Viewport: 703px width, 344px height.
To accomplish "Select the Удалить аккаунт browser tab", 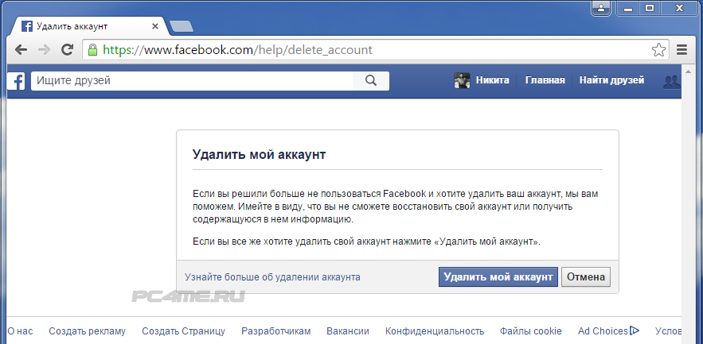I will pyautogui.click(x=90, y=26).
